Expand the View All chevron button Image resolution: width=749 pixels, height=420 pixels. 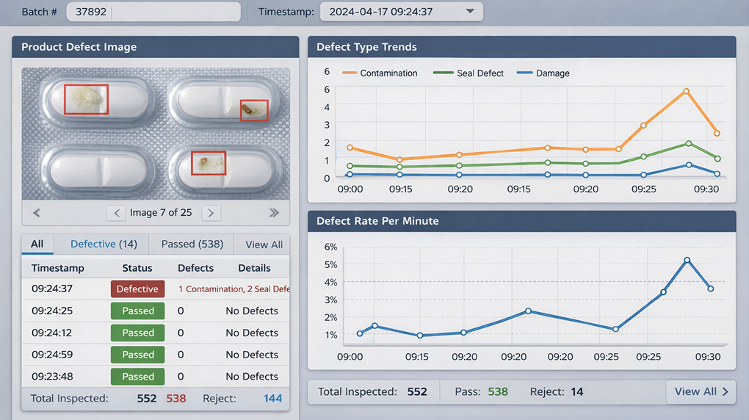(701, 391)
